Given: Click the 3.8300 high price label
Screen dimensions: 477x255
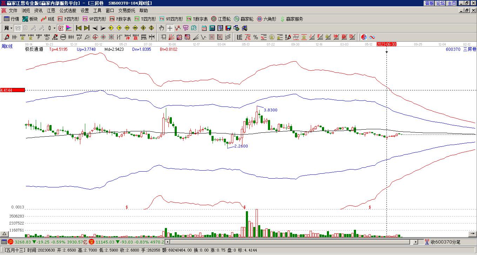Looking at the screenshot, I should coord(270,110).
